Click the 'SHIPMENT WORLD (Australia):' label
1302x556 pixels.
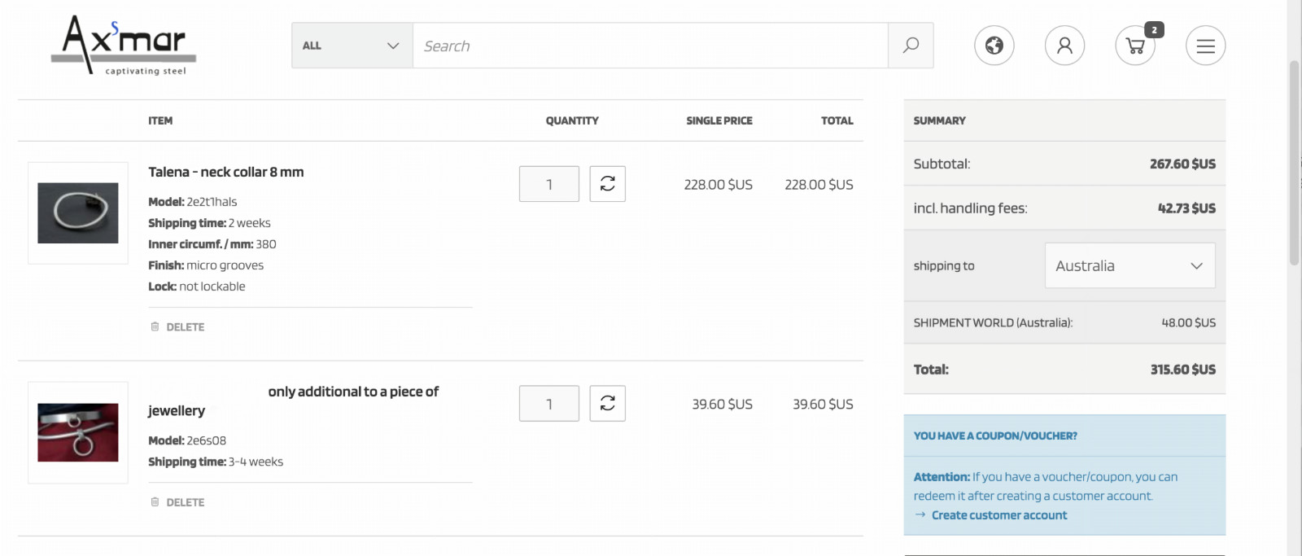click(x=993, y=323)
